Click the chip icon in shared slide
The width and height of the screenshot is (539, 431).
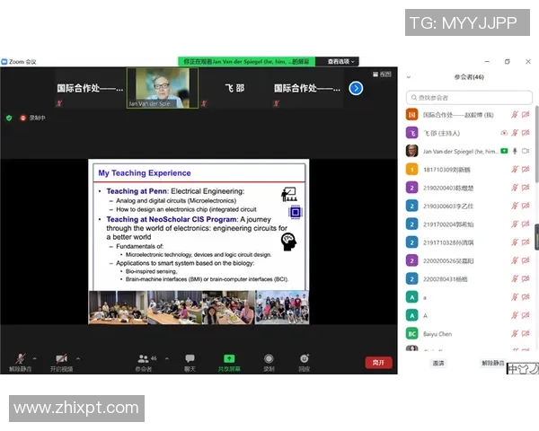pyautogui.click(x=295, y=212)
